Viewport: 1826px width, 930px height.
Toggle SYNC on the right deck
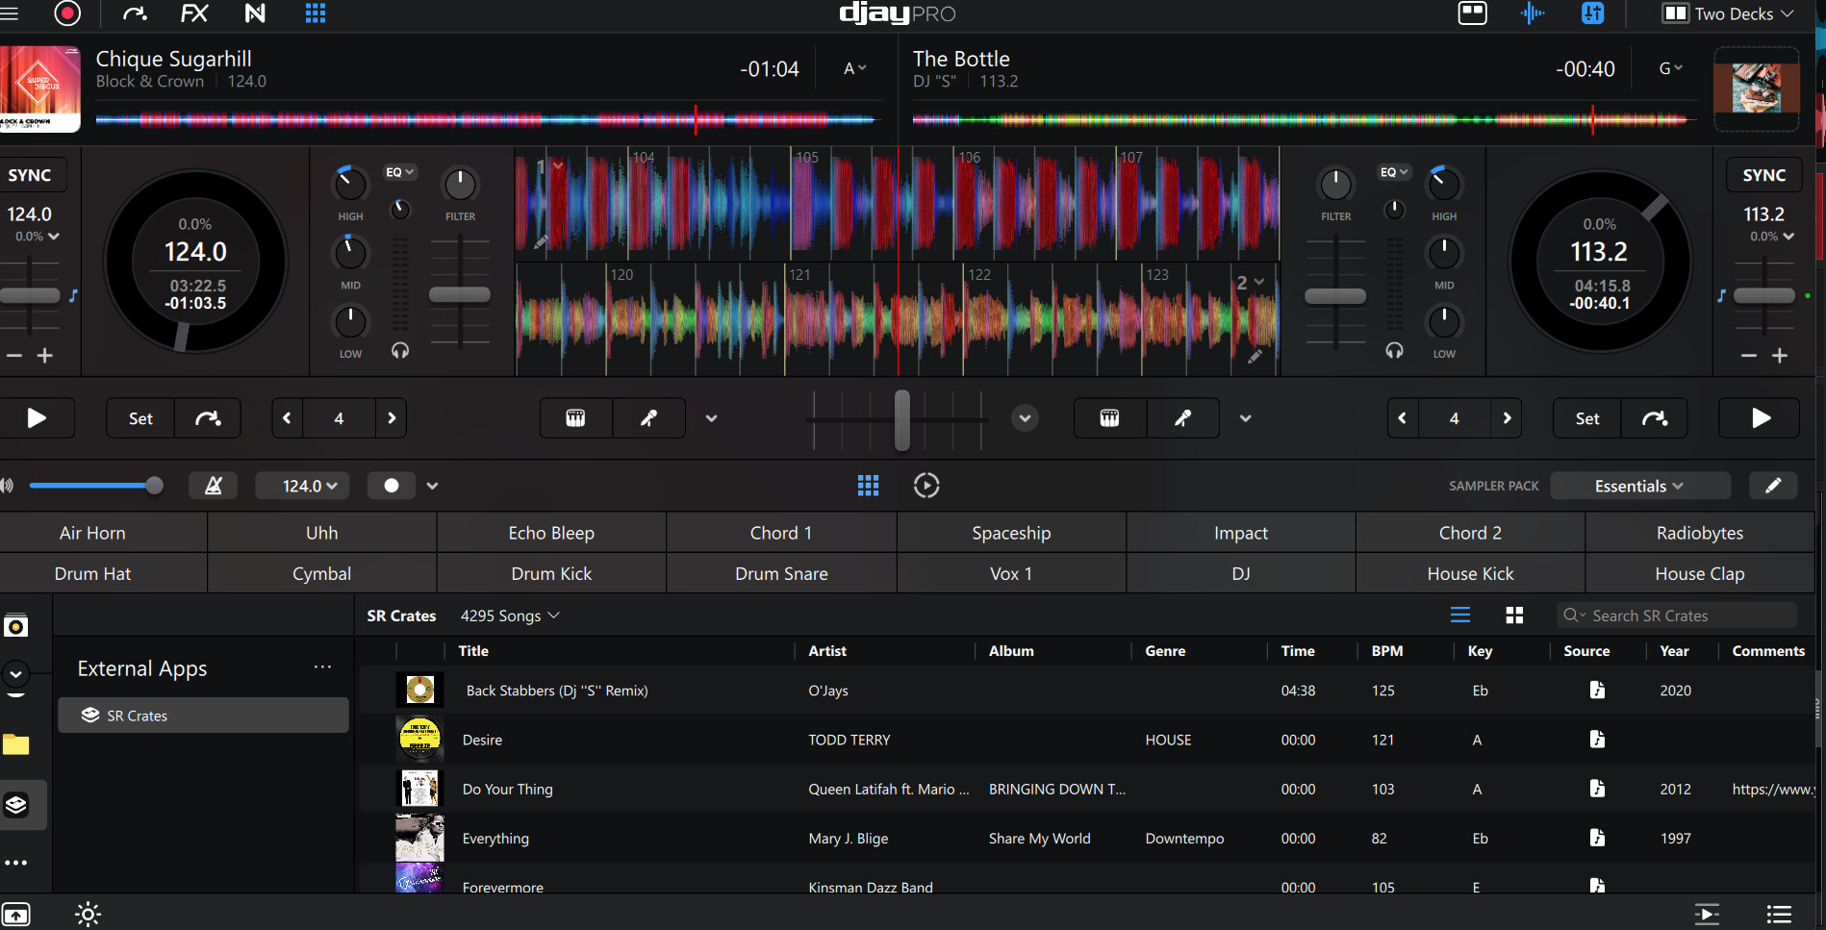(1763, 175)
